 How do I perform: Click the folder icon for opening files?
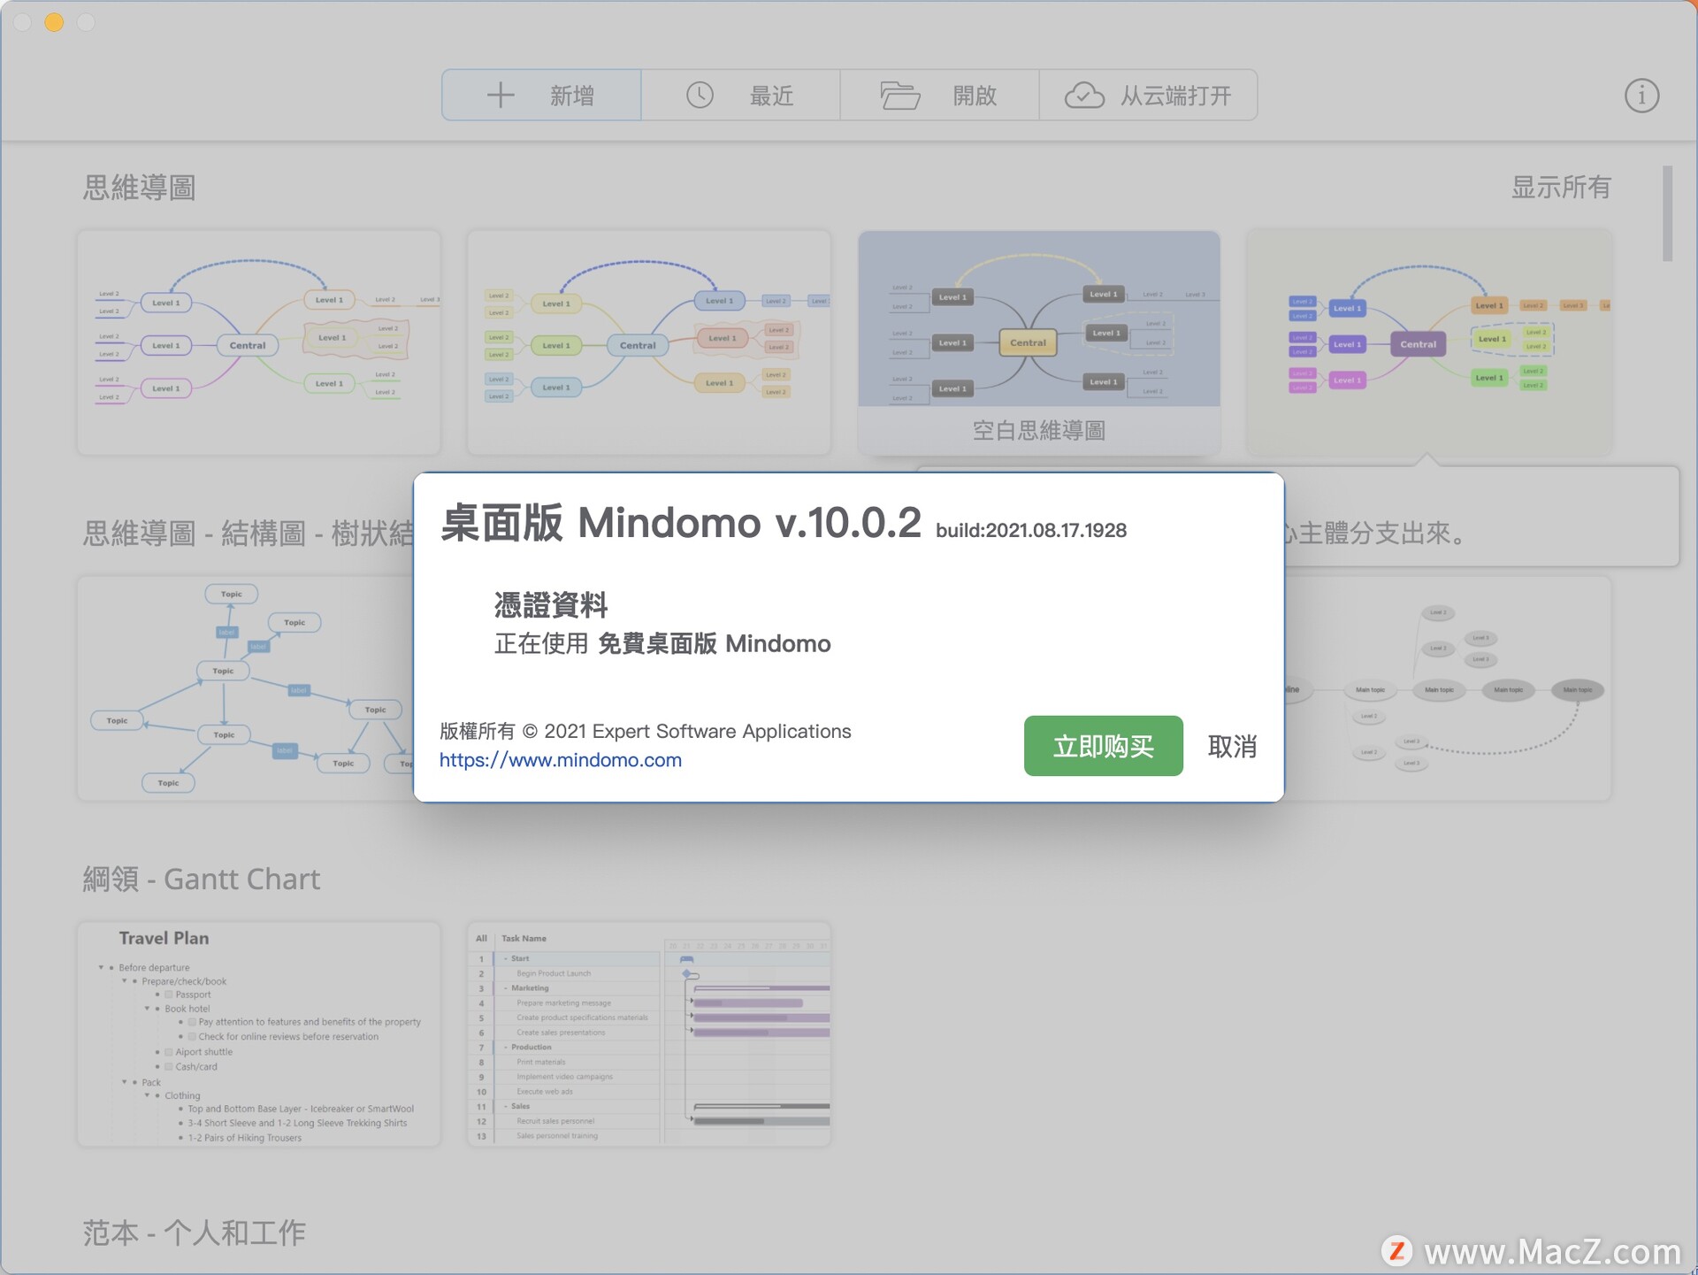900,95
